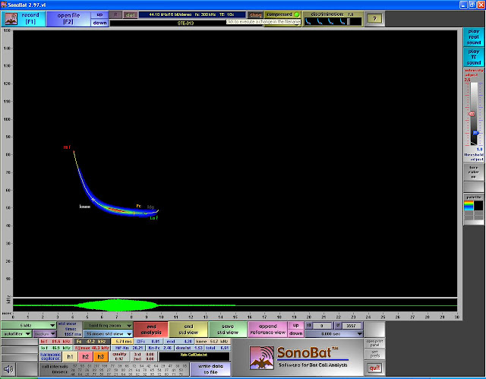Image resolution: width=486 pixels, height=379 pixels.
Task: Open the hold freq zoom dropdown
Action: coord(108,325)
